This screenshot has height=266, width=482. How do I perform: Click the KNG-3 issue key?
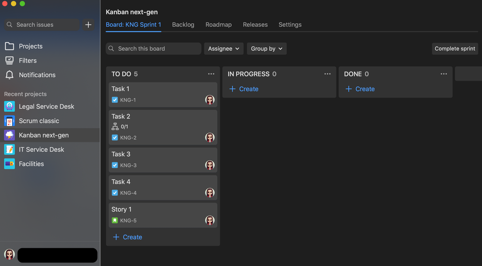pyautogui.click(x=128, y=165)
